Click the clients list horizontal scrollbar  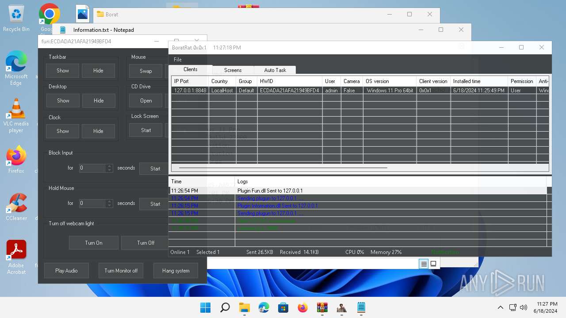(283, 168)
